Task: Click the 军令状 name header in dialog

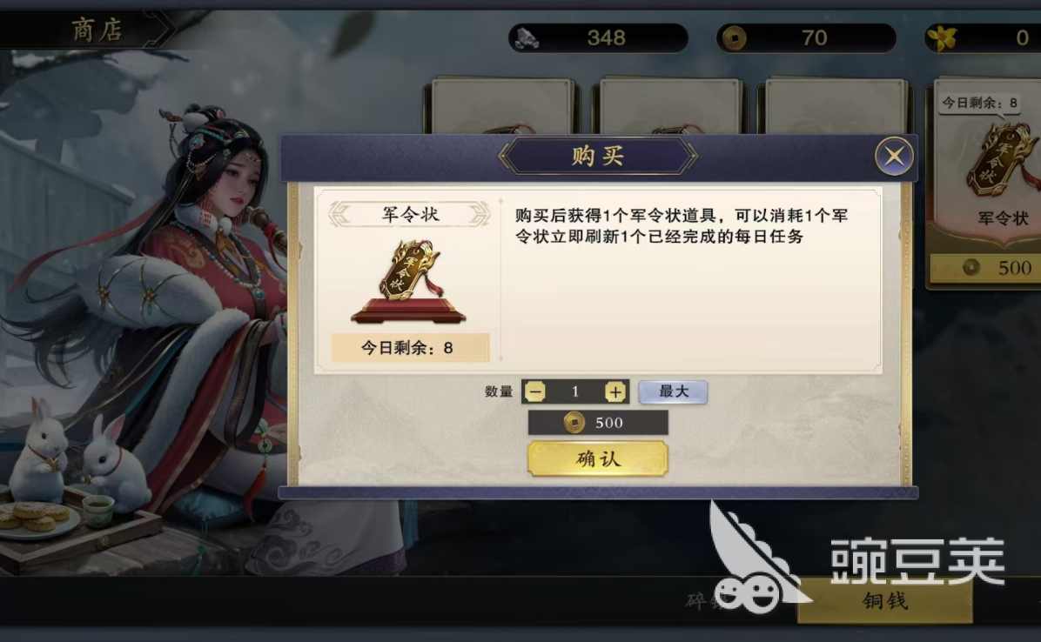Action: click(410, 214)
